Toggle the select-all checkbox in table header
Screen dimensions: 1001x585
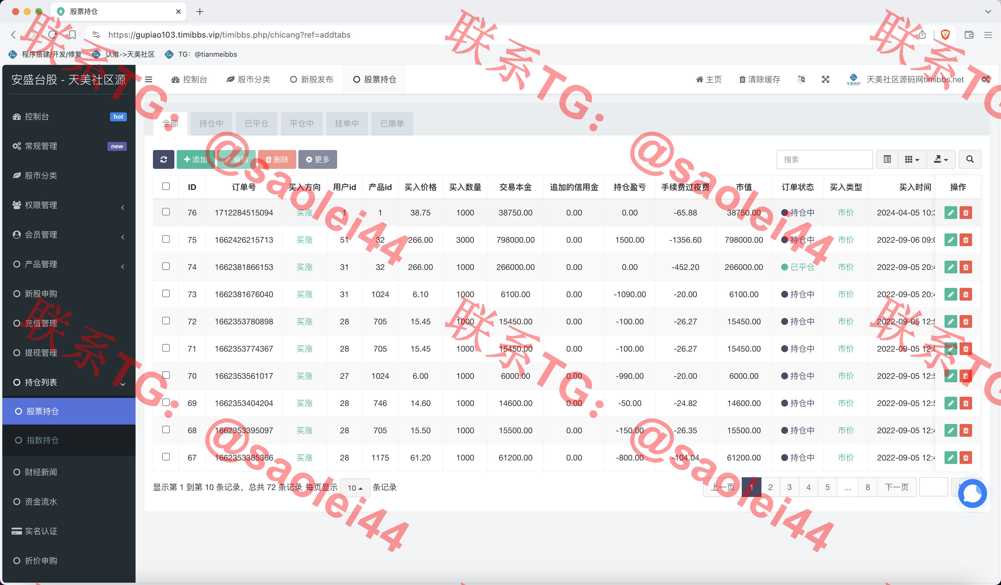click(x=166, y=186)
